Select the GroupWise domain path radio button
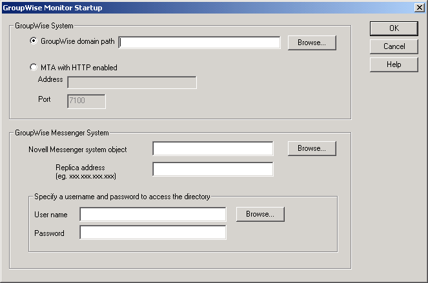 34,42
